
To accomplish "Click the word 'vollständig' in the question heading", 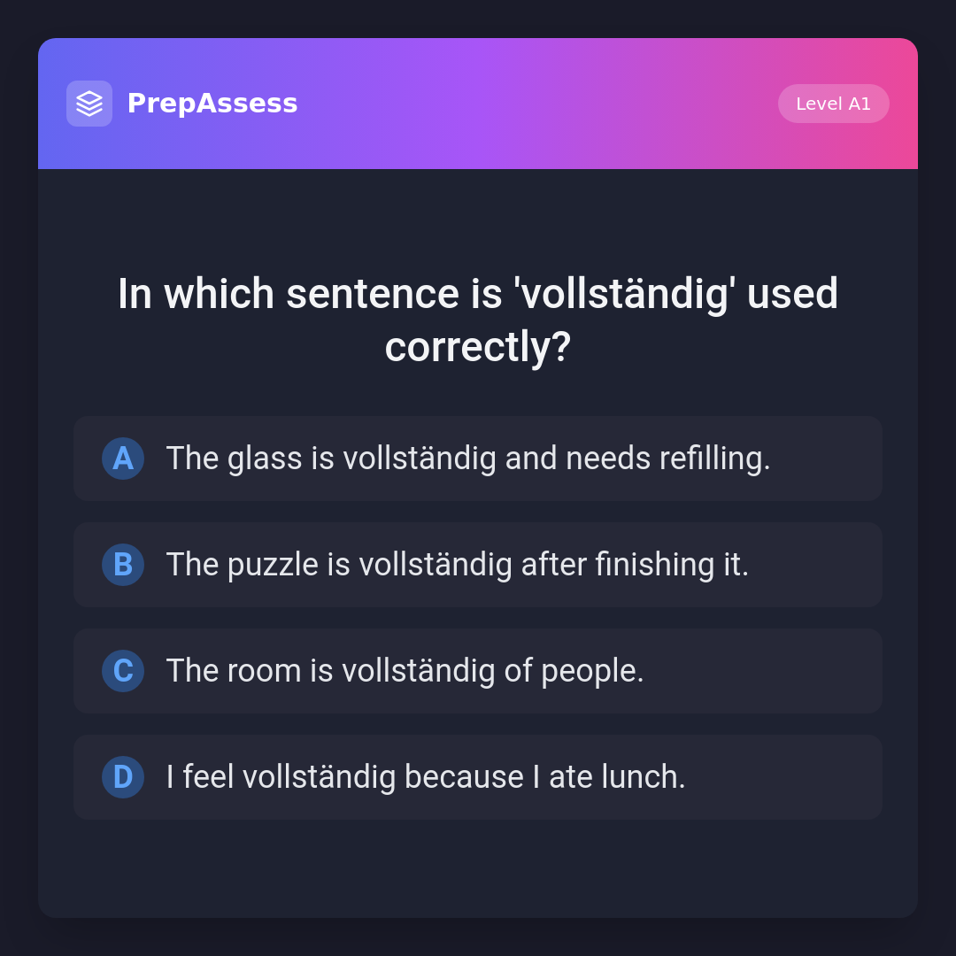I will [622, 294].
